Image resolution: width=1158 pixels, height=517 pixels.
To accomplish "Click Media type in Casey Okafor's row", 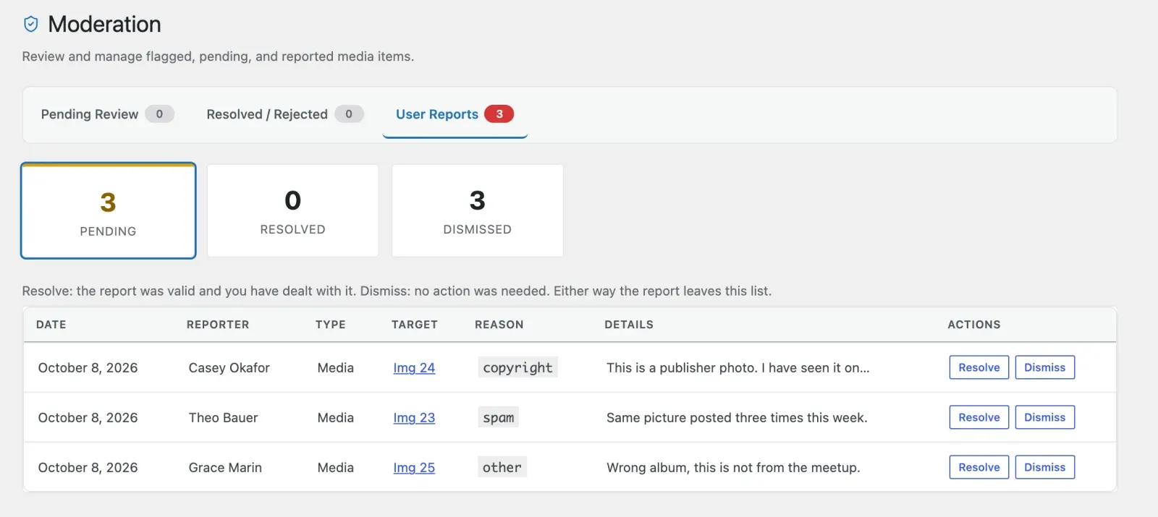I will coord(336,368).
